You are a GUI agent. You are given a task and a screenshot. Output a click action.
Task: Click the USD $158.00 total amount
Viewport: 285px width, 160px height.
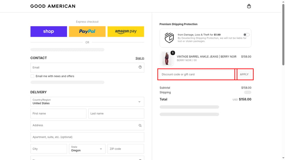[x=242, y=100]
